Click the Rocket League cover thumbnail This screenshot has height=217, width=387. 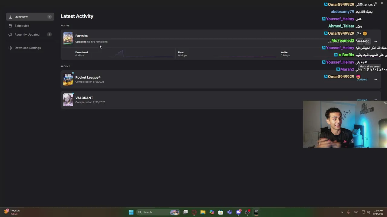(x=68, y=80)
